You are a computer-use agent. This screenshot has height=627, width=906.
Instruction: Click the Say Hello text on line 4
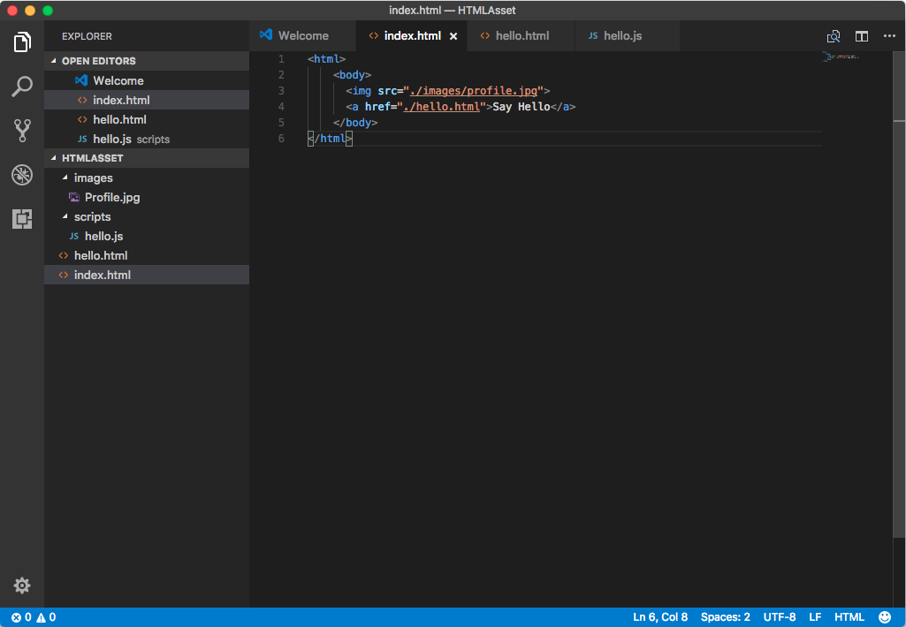click(522, 107)
